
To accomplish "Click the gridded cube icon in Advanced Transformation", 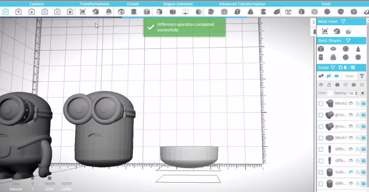I will 224,12.
